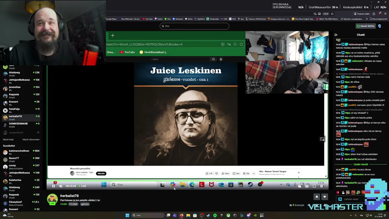Click Windows Start button on taskbar
389x219 pixels.
[127, 215]
